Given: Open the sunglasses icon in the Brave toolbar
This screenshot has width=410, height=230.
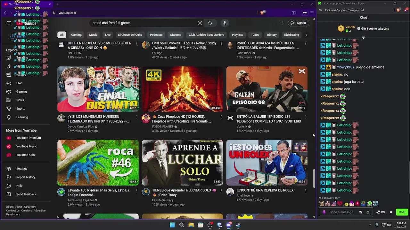Looking at the screenshot, I should (x=305, y=13).
